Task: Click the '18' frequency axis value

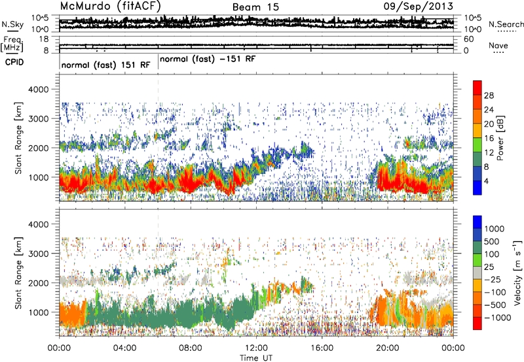Action: coord(44,39)
